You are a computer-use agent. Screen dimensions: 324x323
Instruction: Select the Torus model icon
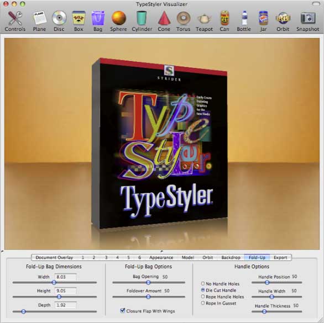pyautogui.click(x=183, y=21)
